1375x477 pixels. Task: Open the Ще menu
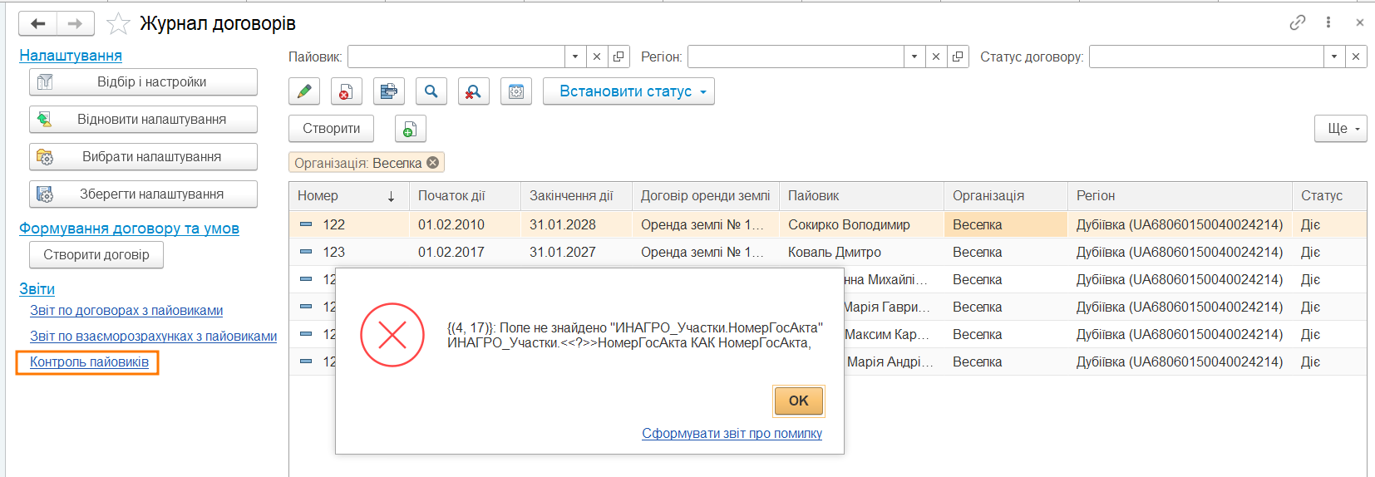tap(1340, 129)
